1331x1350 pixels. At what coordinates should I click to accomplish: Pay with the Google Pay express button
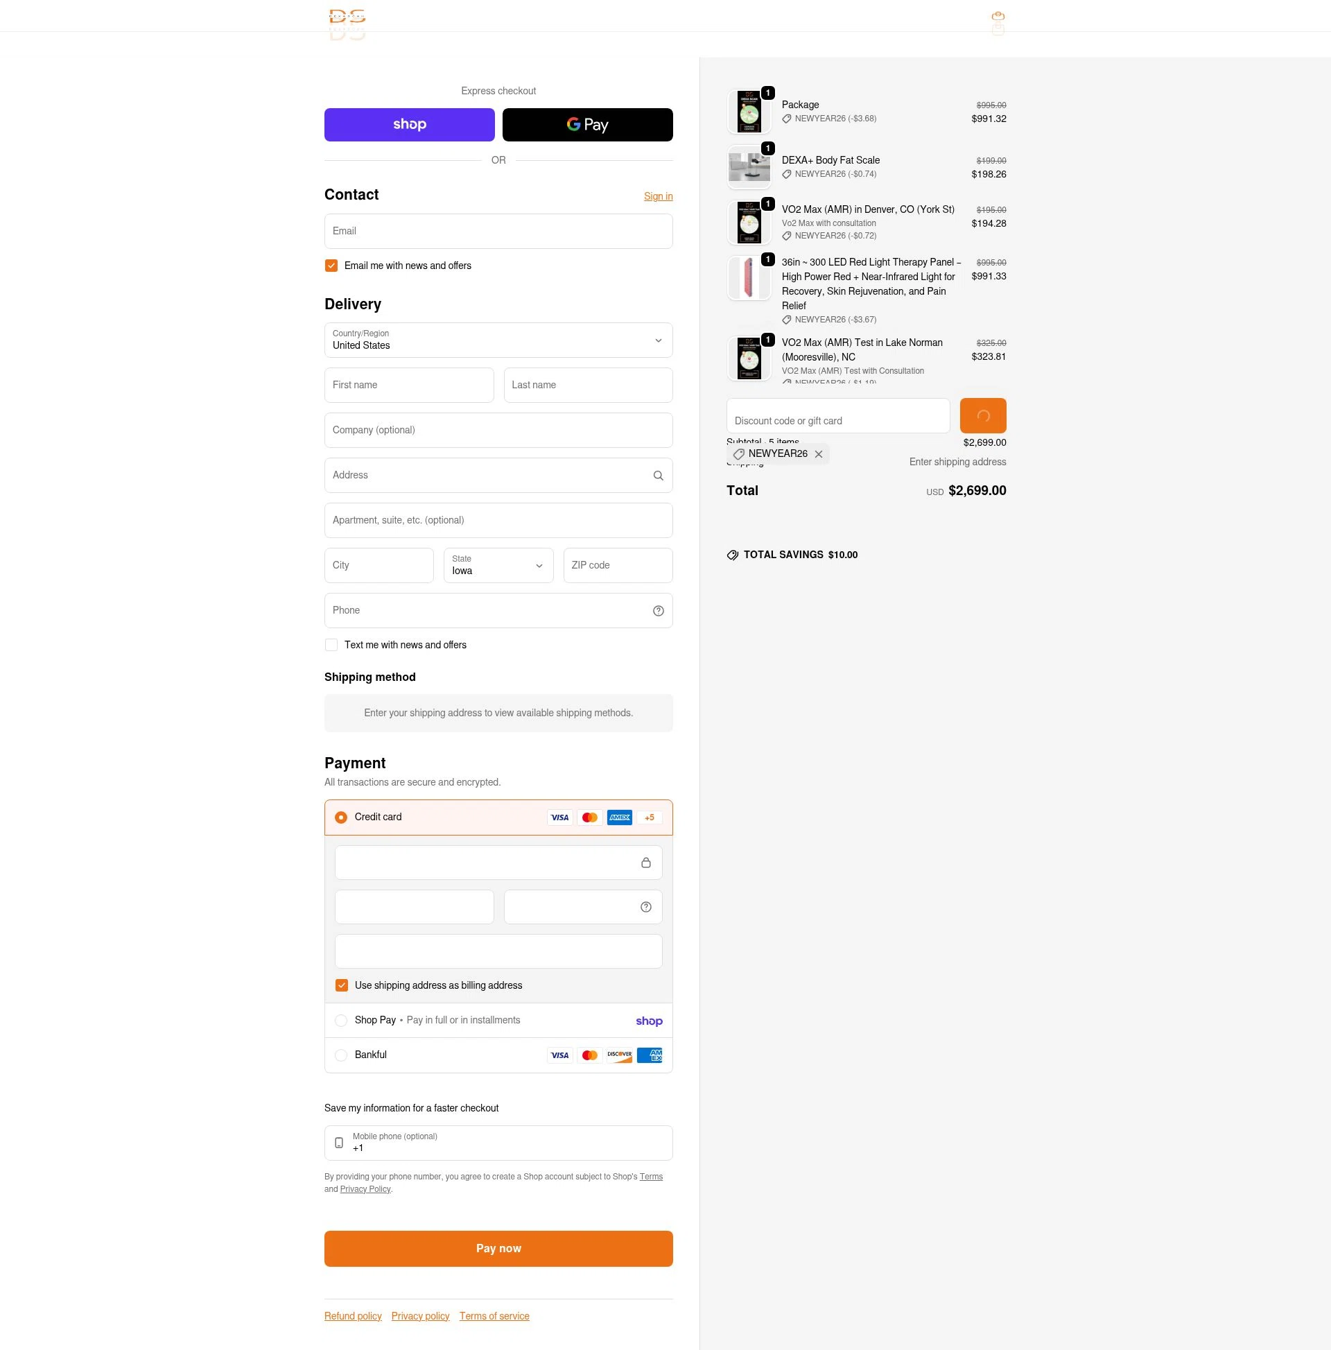[587, 124]
